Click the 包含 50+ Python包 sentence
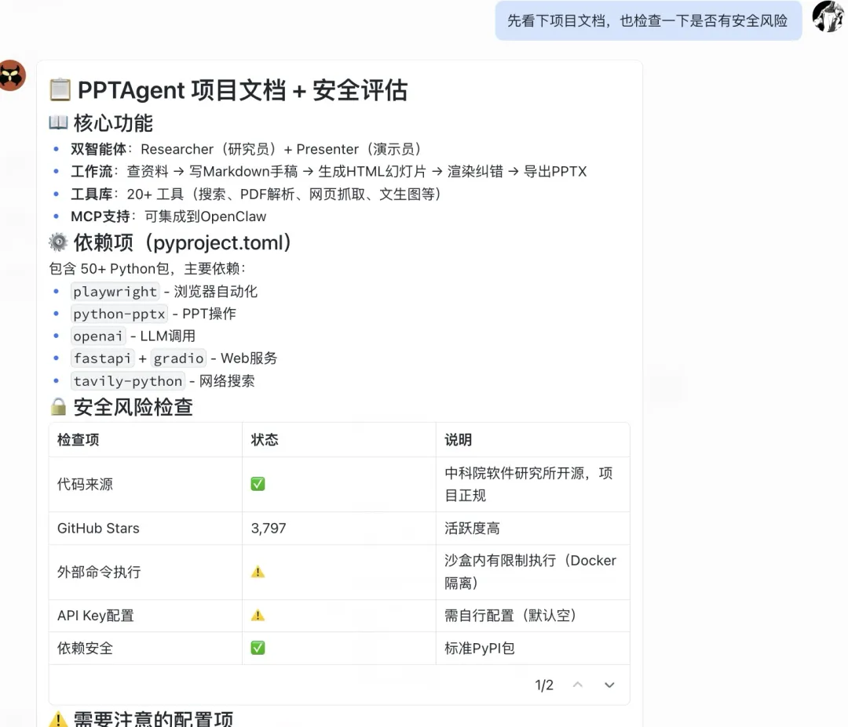Viewport: 848px width, 727px height. click(147, 268)
